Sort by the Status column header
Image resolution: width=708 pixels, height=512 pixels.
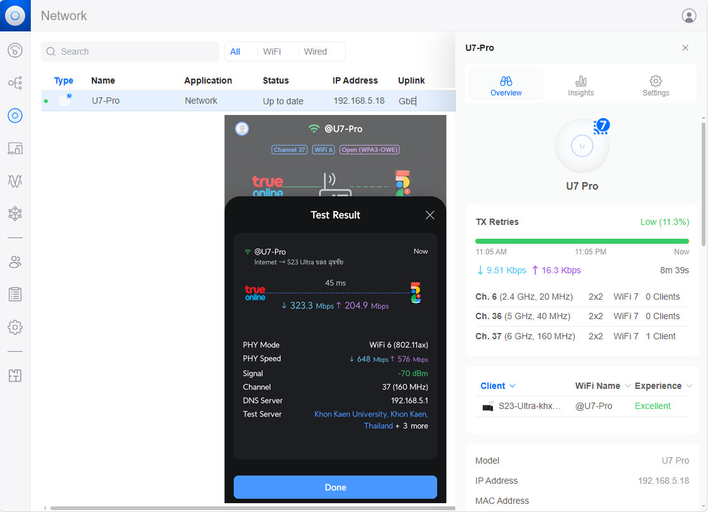coord(276,81)
